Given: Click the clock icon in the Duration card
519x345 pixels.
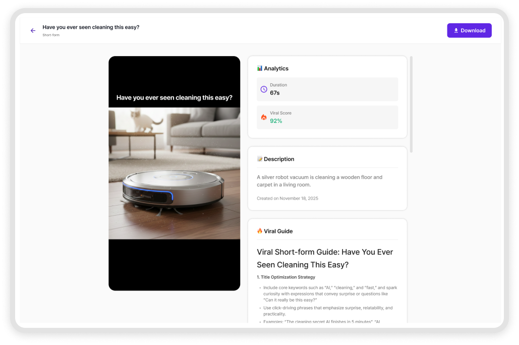Looking at the screenshot, I should 264,89.
